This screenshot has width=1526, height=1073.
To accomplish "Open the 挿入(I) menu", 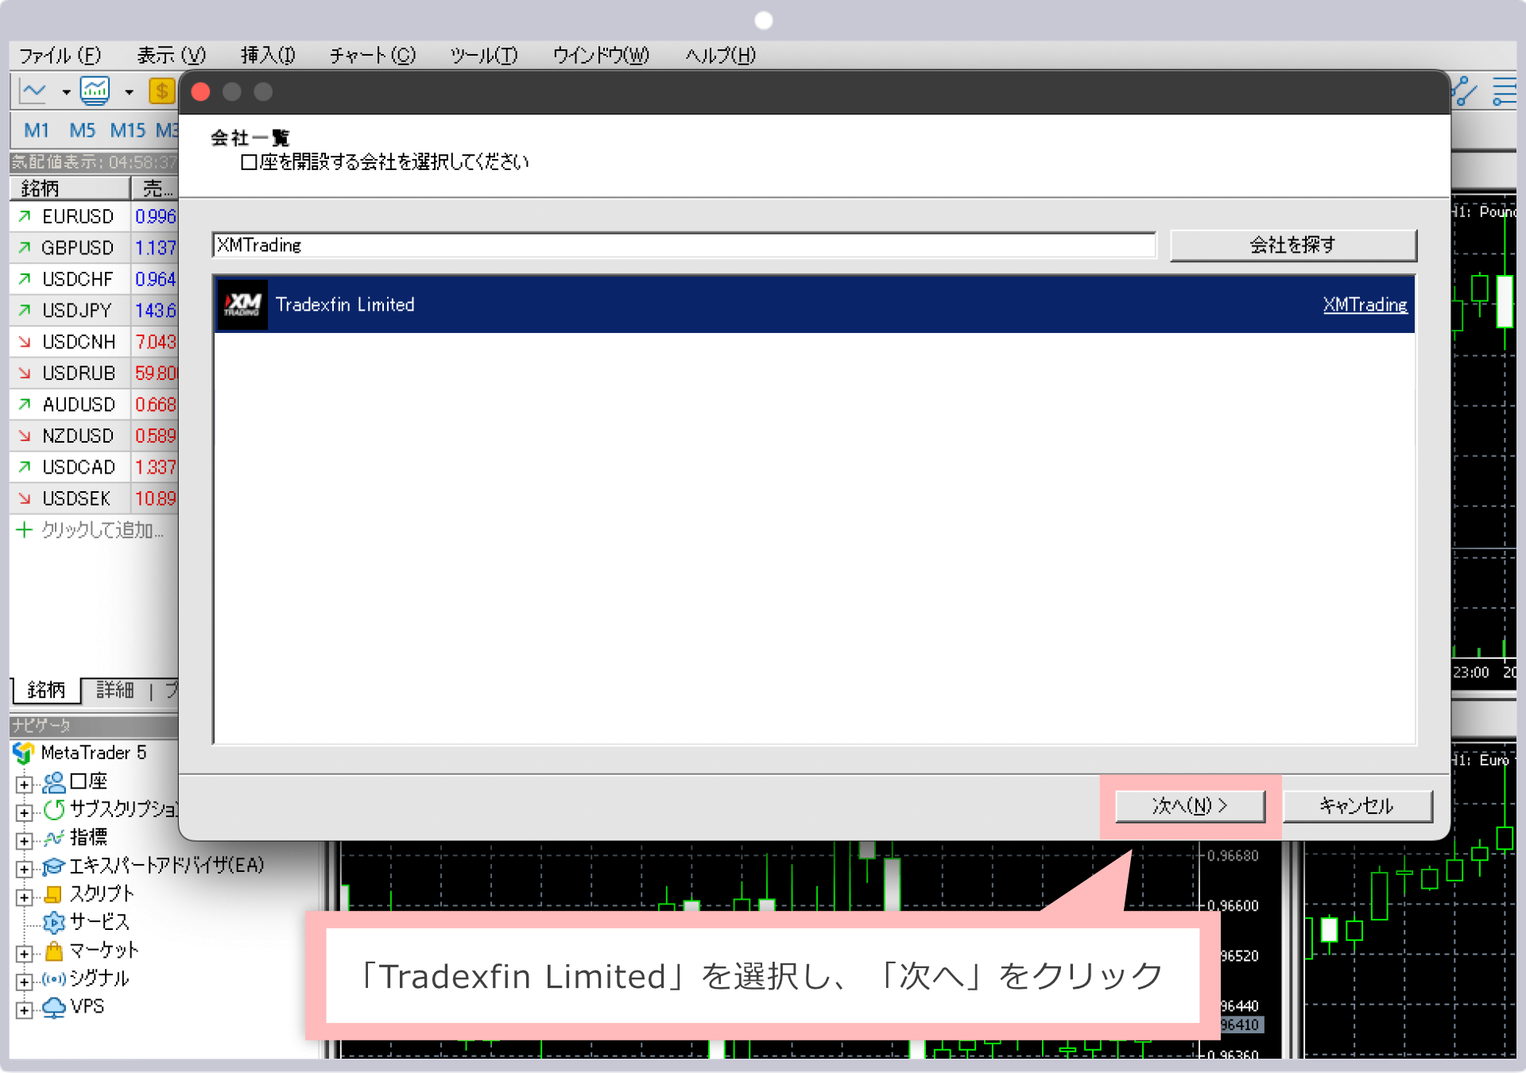I will 268,56.
